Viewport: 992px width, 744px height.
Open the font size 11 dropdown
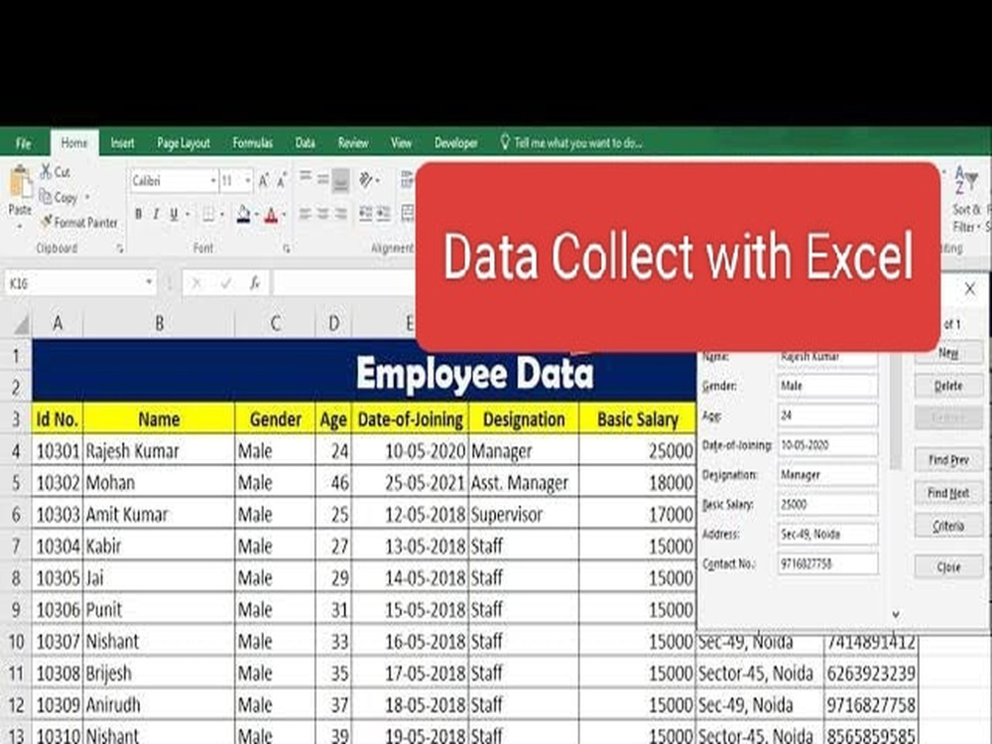pyautogui.click(x=247, y=181)
